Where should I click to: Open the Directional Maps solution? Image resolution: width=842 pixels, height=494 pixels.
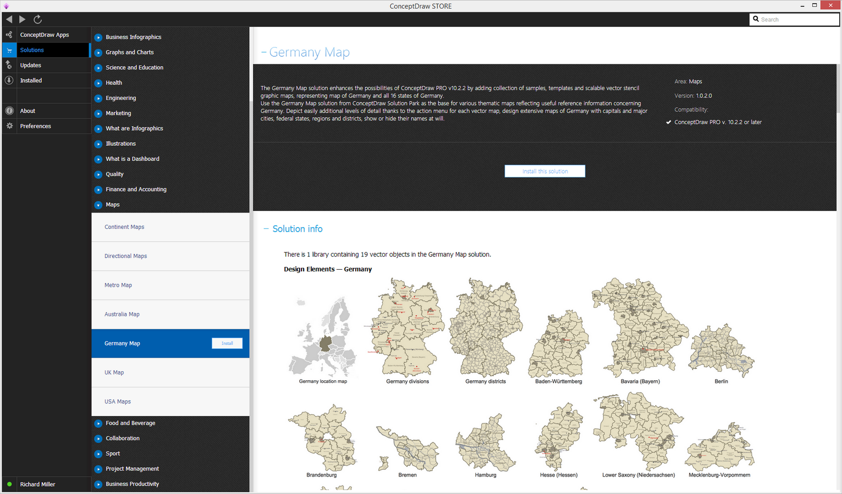pyautogui.click(x=170, y=256)
